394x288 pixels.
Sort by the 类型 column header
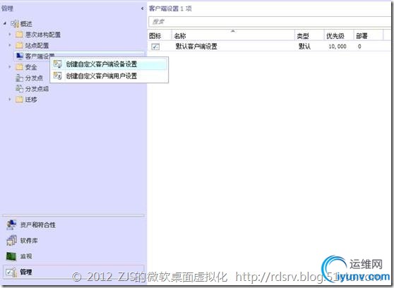[309, 36]
